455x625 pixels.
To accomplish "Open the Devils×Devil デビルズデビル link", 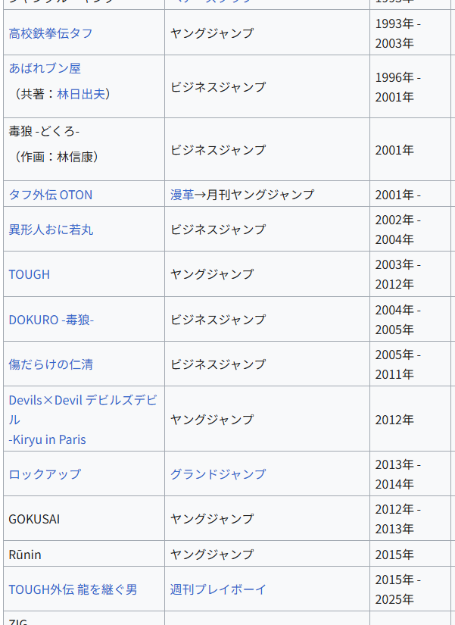I will 83,400.
